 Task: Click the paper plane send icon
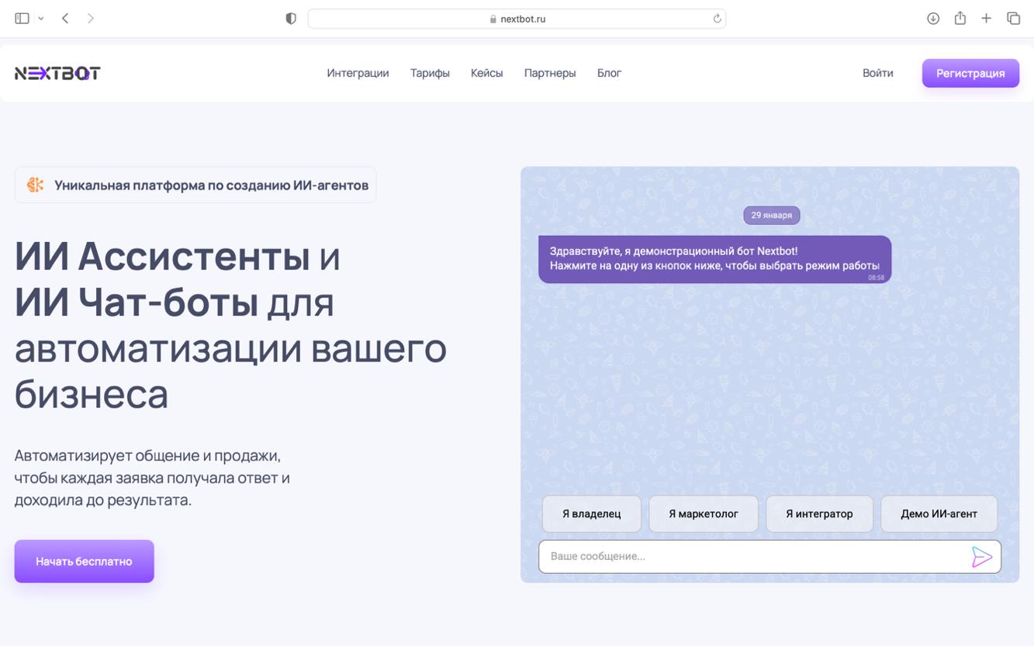click(x=982, y=557)
